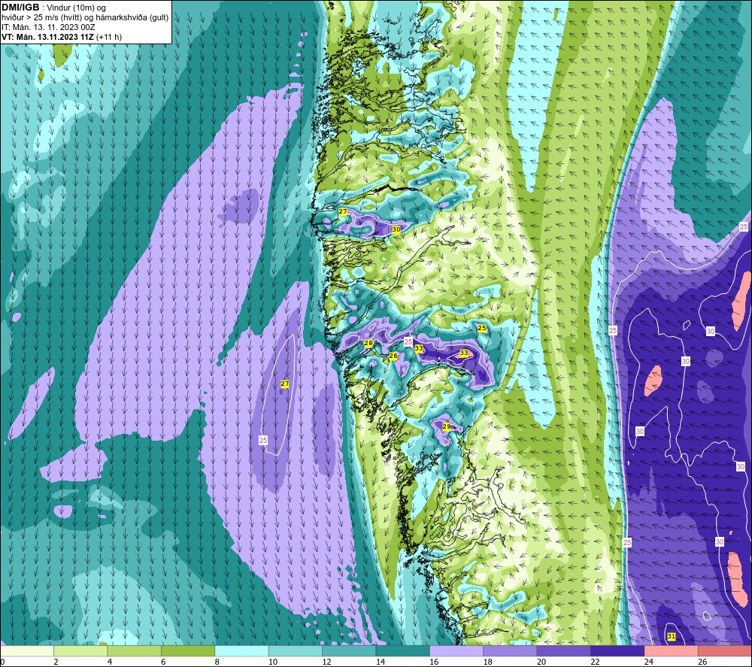The image size is (752, 667).
Task: Click the 24–26 m/s salmon legend swatch
Action: 672,650
